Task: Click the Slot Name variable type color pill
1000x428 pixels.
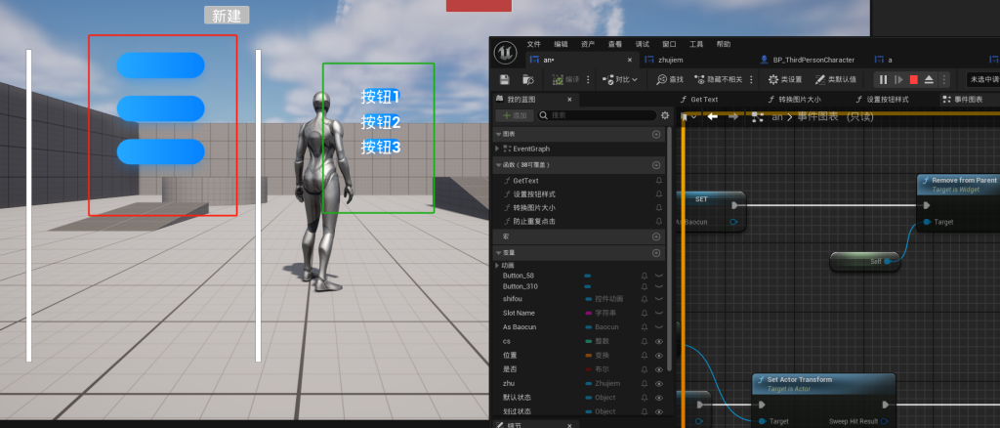Action: pos(587,313)
